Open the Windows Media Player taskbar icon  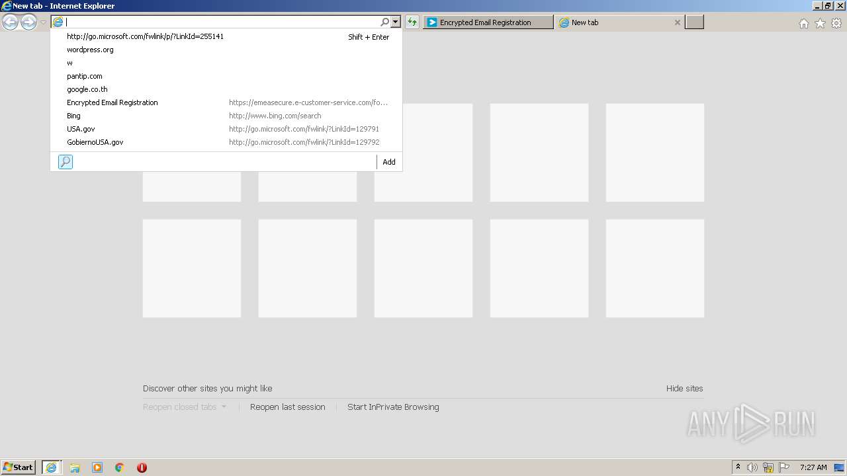pos(97,467)
